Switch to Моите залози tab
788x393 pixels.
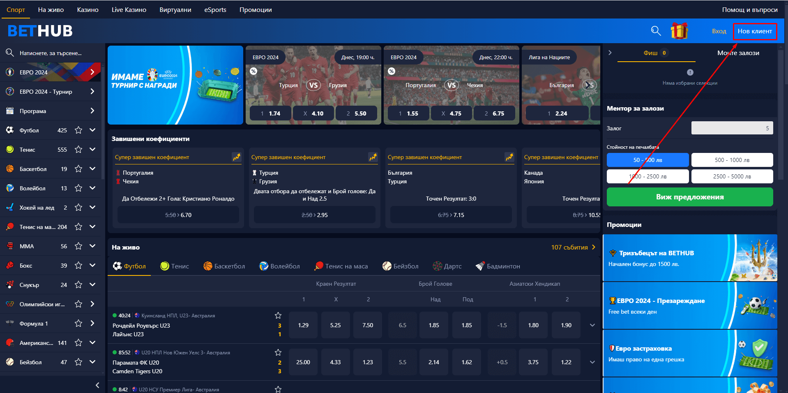(738, 53)
